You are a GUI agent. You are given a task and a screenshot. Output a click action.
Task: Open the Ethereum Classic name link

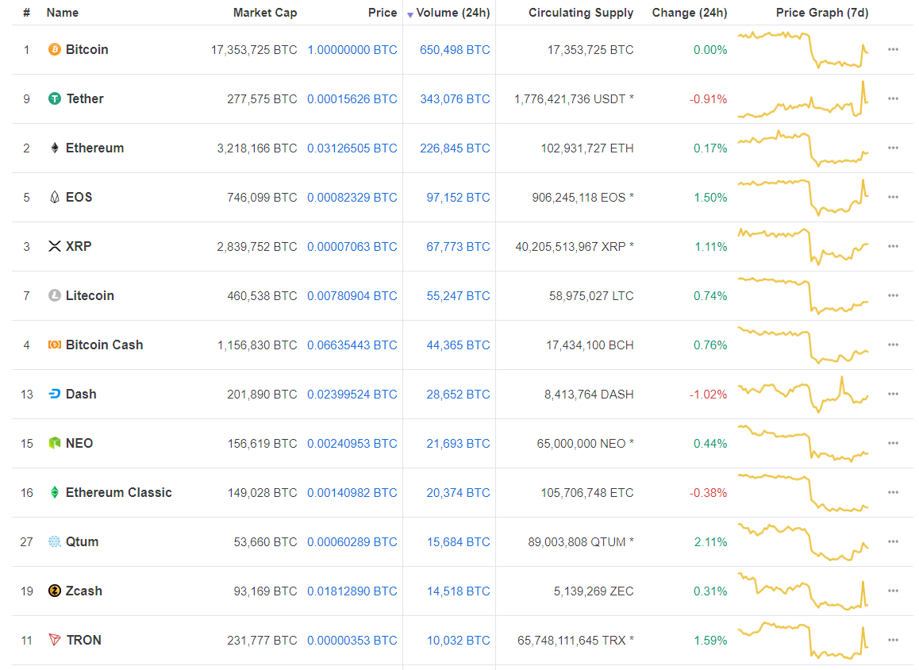(118, 492)
